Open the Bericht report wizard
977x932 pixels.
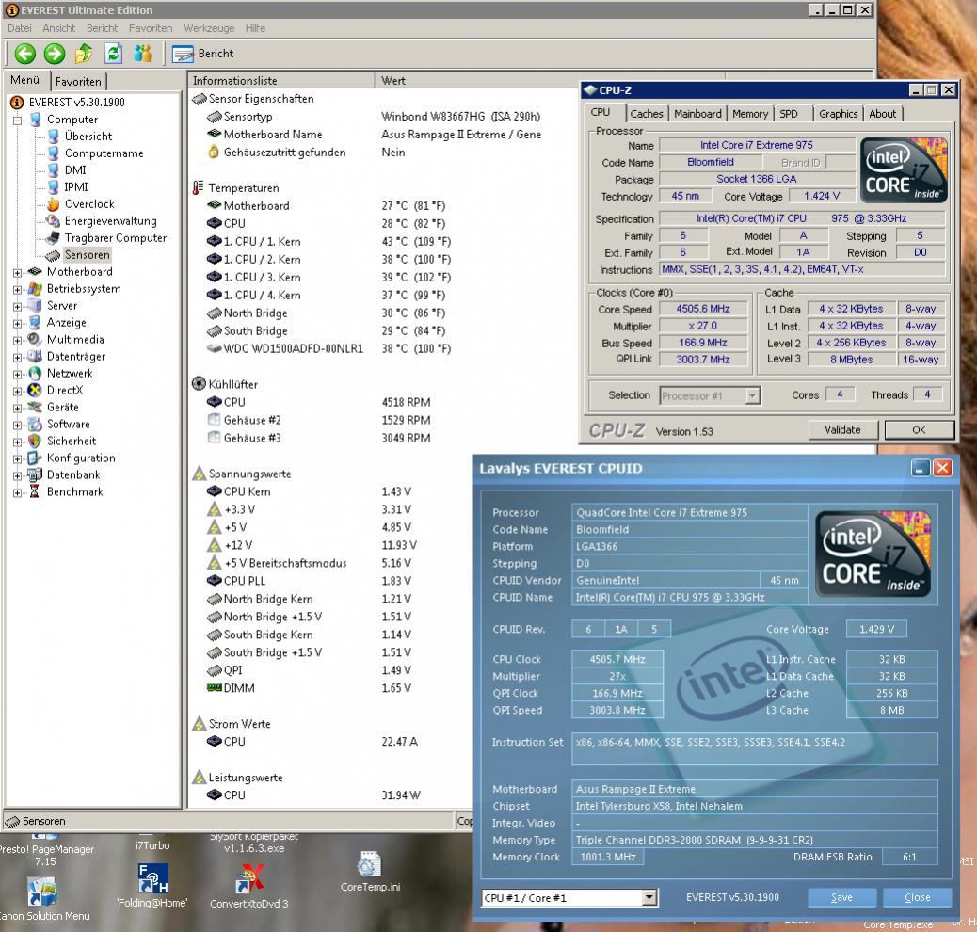(203, 55)
